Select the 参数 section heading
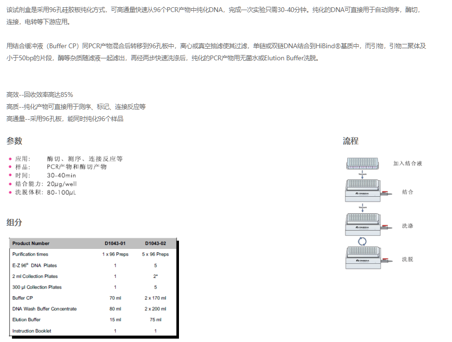Viewport: 452px width, 342px height. [14, 141]
